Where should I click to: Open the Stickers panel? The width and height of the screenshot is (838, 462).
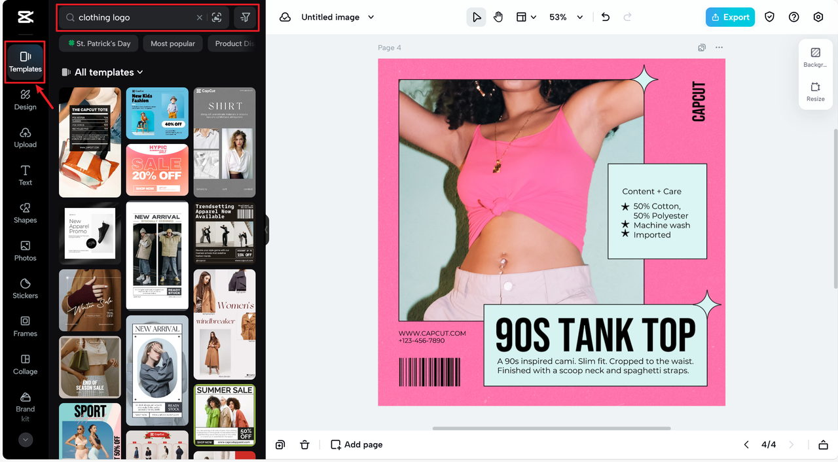(x=26, y=288)
